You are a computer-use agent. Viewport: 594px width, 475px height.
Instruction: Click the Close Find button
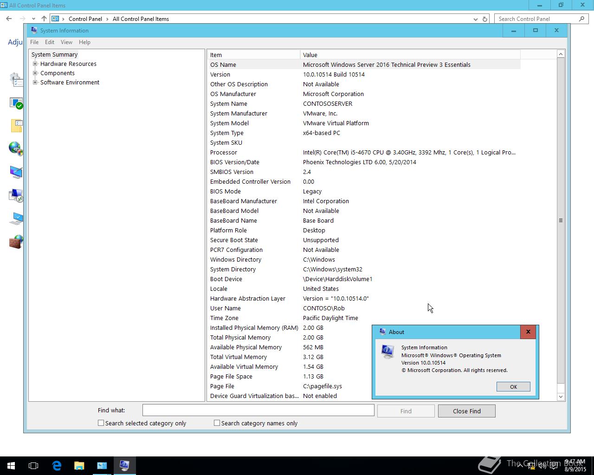point(467,411)
